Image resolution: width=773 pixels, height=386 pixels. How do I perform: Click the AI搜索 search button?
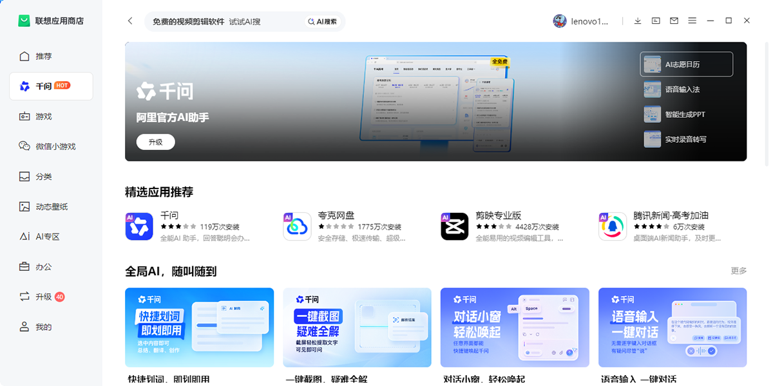point(322,21)
